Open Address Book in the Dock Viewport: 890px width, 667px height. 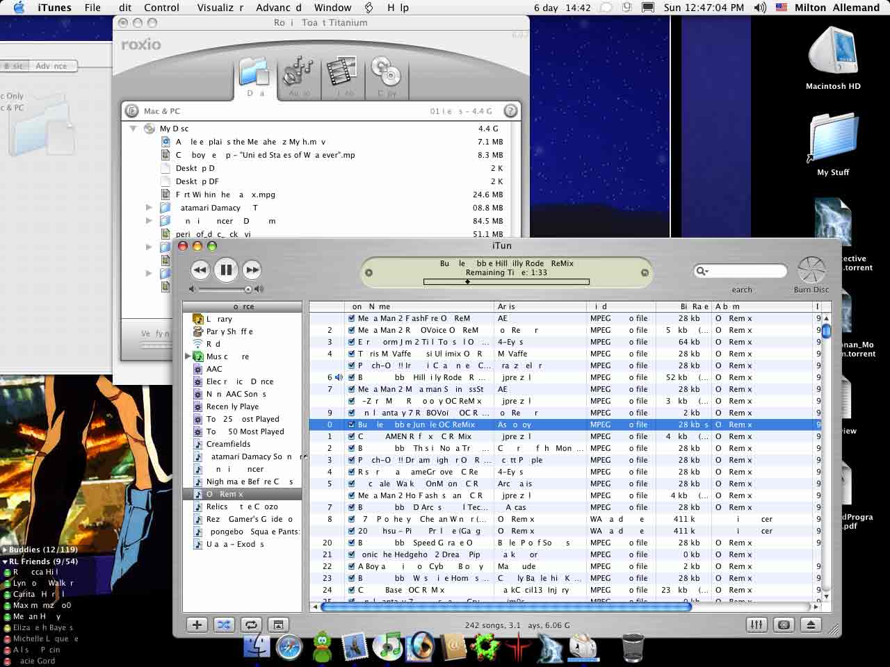[x=453, y=647]
